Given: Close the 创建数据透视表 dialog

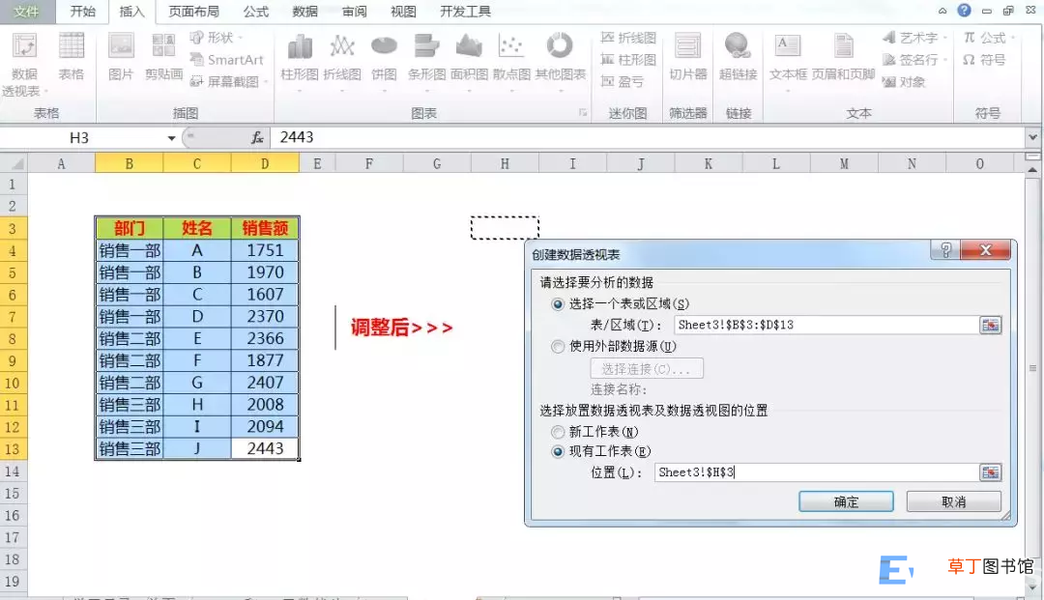Looking at the screenshot, I should click(986, 250).
